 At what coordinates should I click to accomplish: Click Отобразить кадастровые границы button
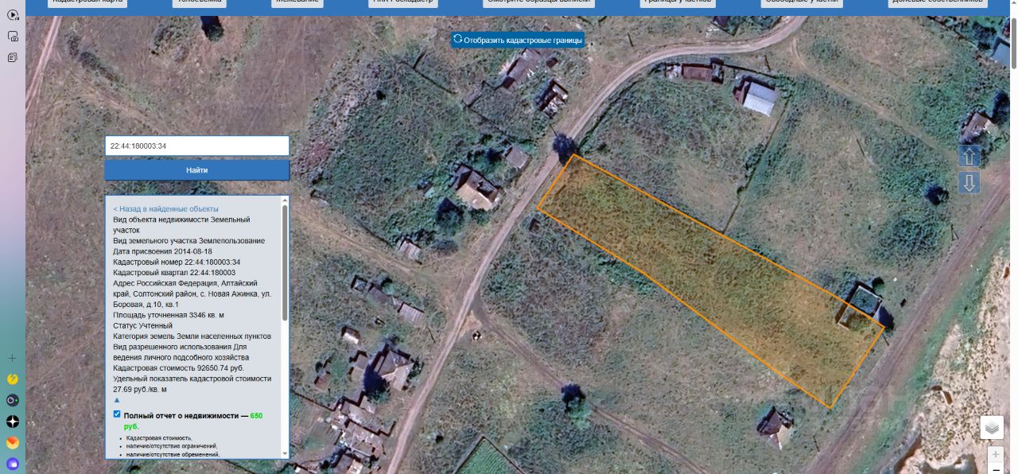517,40
